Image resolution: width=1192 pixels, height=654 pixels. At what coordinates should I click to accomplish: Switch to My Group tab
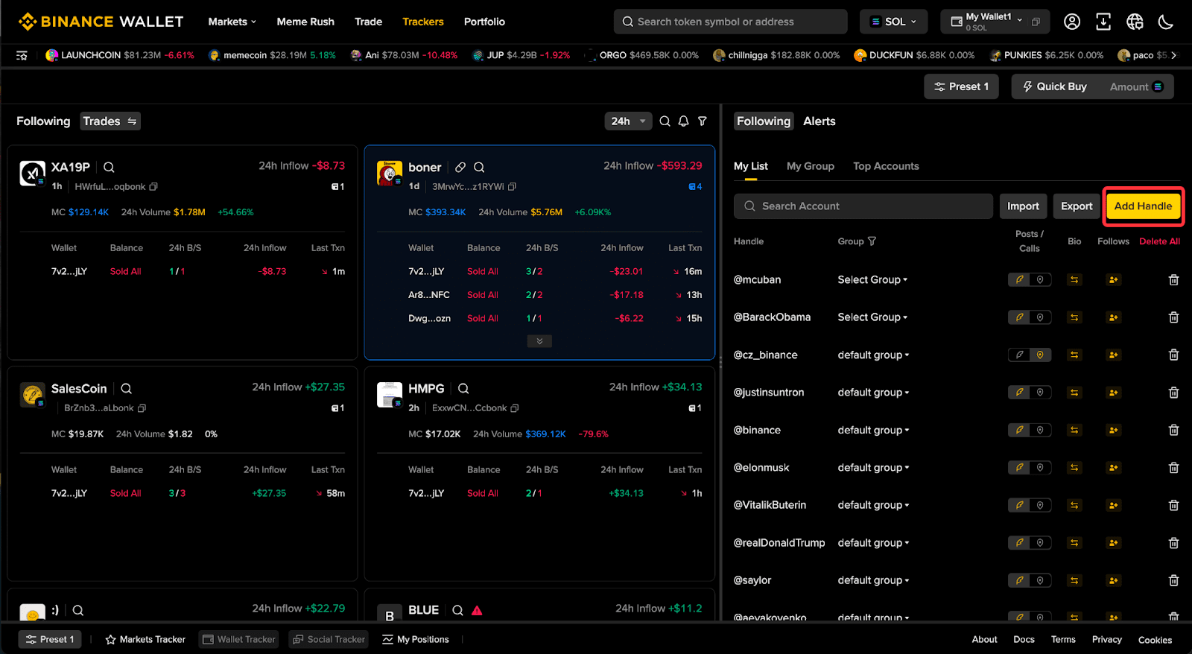click(x=810, y=166)
